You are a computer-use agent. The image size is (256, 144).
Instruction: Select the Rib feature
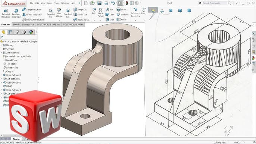coord(109,9)
